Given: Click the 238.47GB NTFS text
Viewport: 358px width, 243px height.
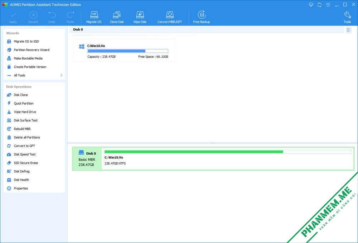Looking at the screenshot, I should (x=115, y=163).
